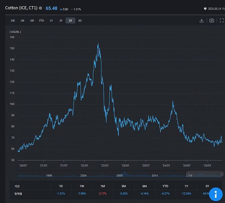Click the left handle of range navigator
225x203 pixels.
[188, 174]
